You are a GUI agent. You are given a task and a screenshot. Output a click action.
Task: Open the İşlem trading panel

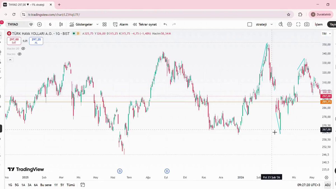[319, 24]
